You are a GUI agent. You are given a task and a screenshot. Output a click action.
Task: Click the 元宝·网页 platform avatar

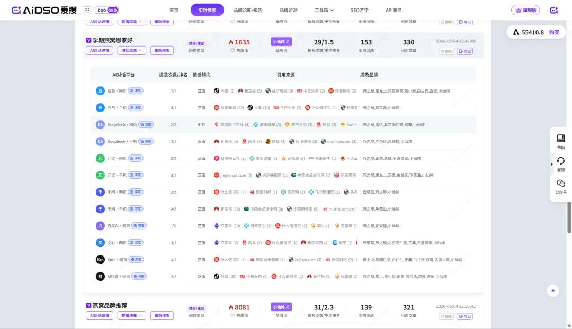point(100,158)
